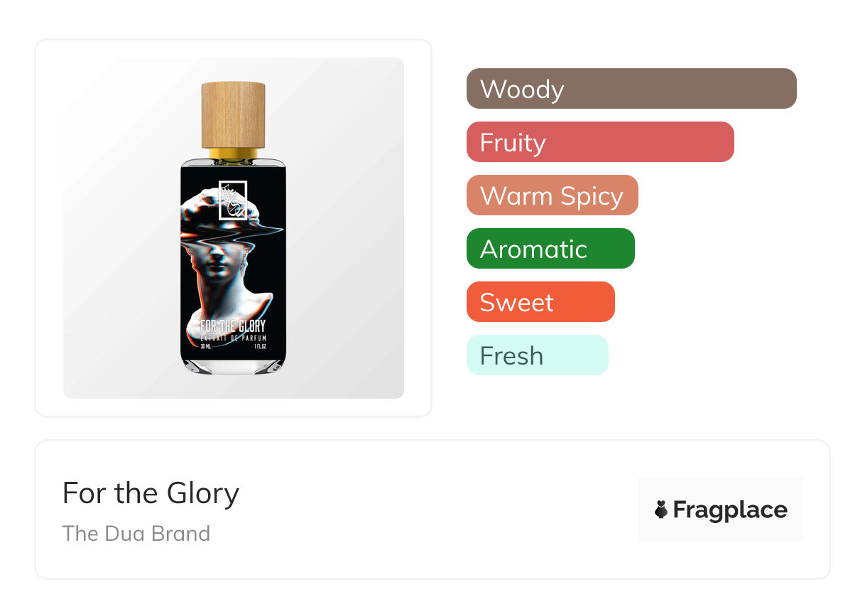Viewport: 865px width, 614px height.
Task: Click the orange Sweet accord bar
Action: (540, 302)
